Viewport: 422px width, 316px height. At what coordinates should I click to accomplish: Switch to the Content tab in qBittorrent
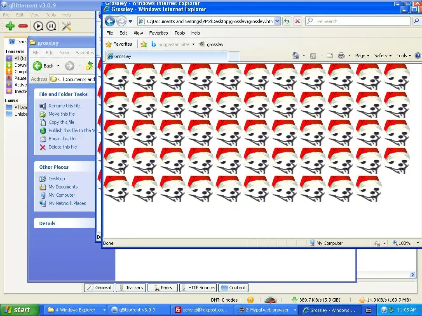(233, 288)
